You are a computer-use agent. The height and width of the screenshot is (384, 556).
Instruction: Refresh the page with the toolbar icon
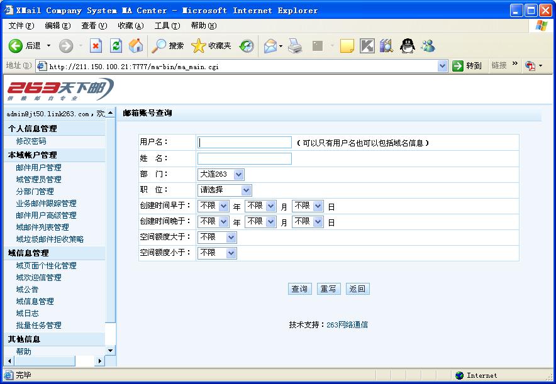tap(116, 46)
